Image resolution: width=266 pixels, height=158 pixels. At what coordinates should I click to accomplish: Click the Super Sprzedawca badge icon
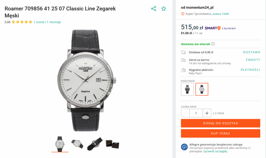[x=183, y=14]
